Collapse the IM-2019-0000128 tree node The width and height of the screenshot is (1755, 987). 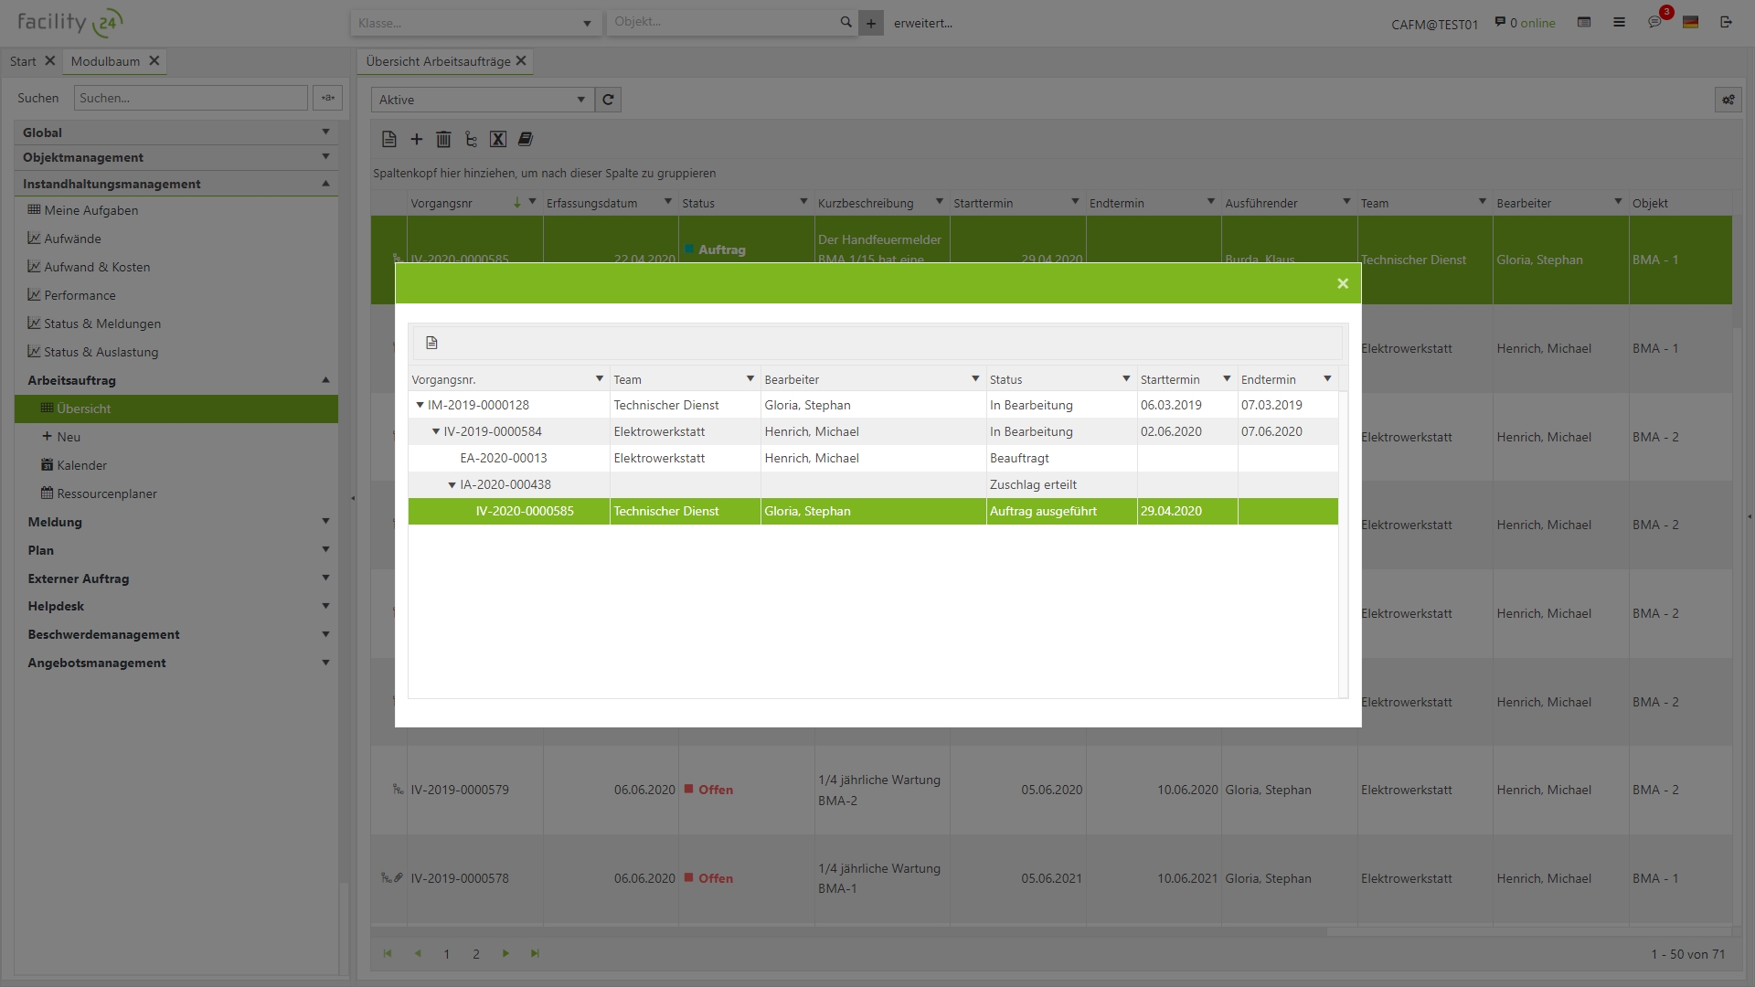click(x=420, y=405)
